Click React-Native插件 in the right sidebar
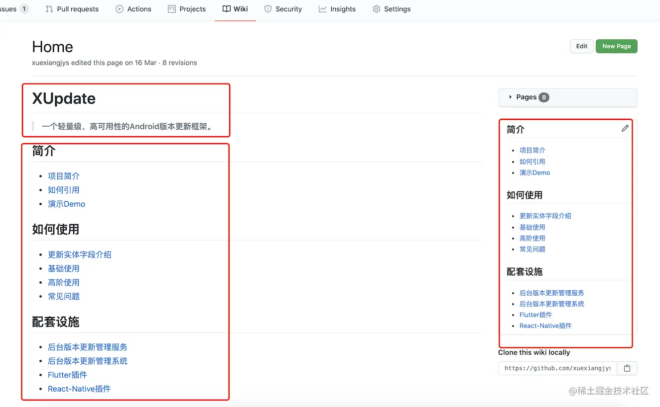 pyautogui.click(x=545, y=326)
